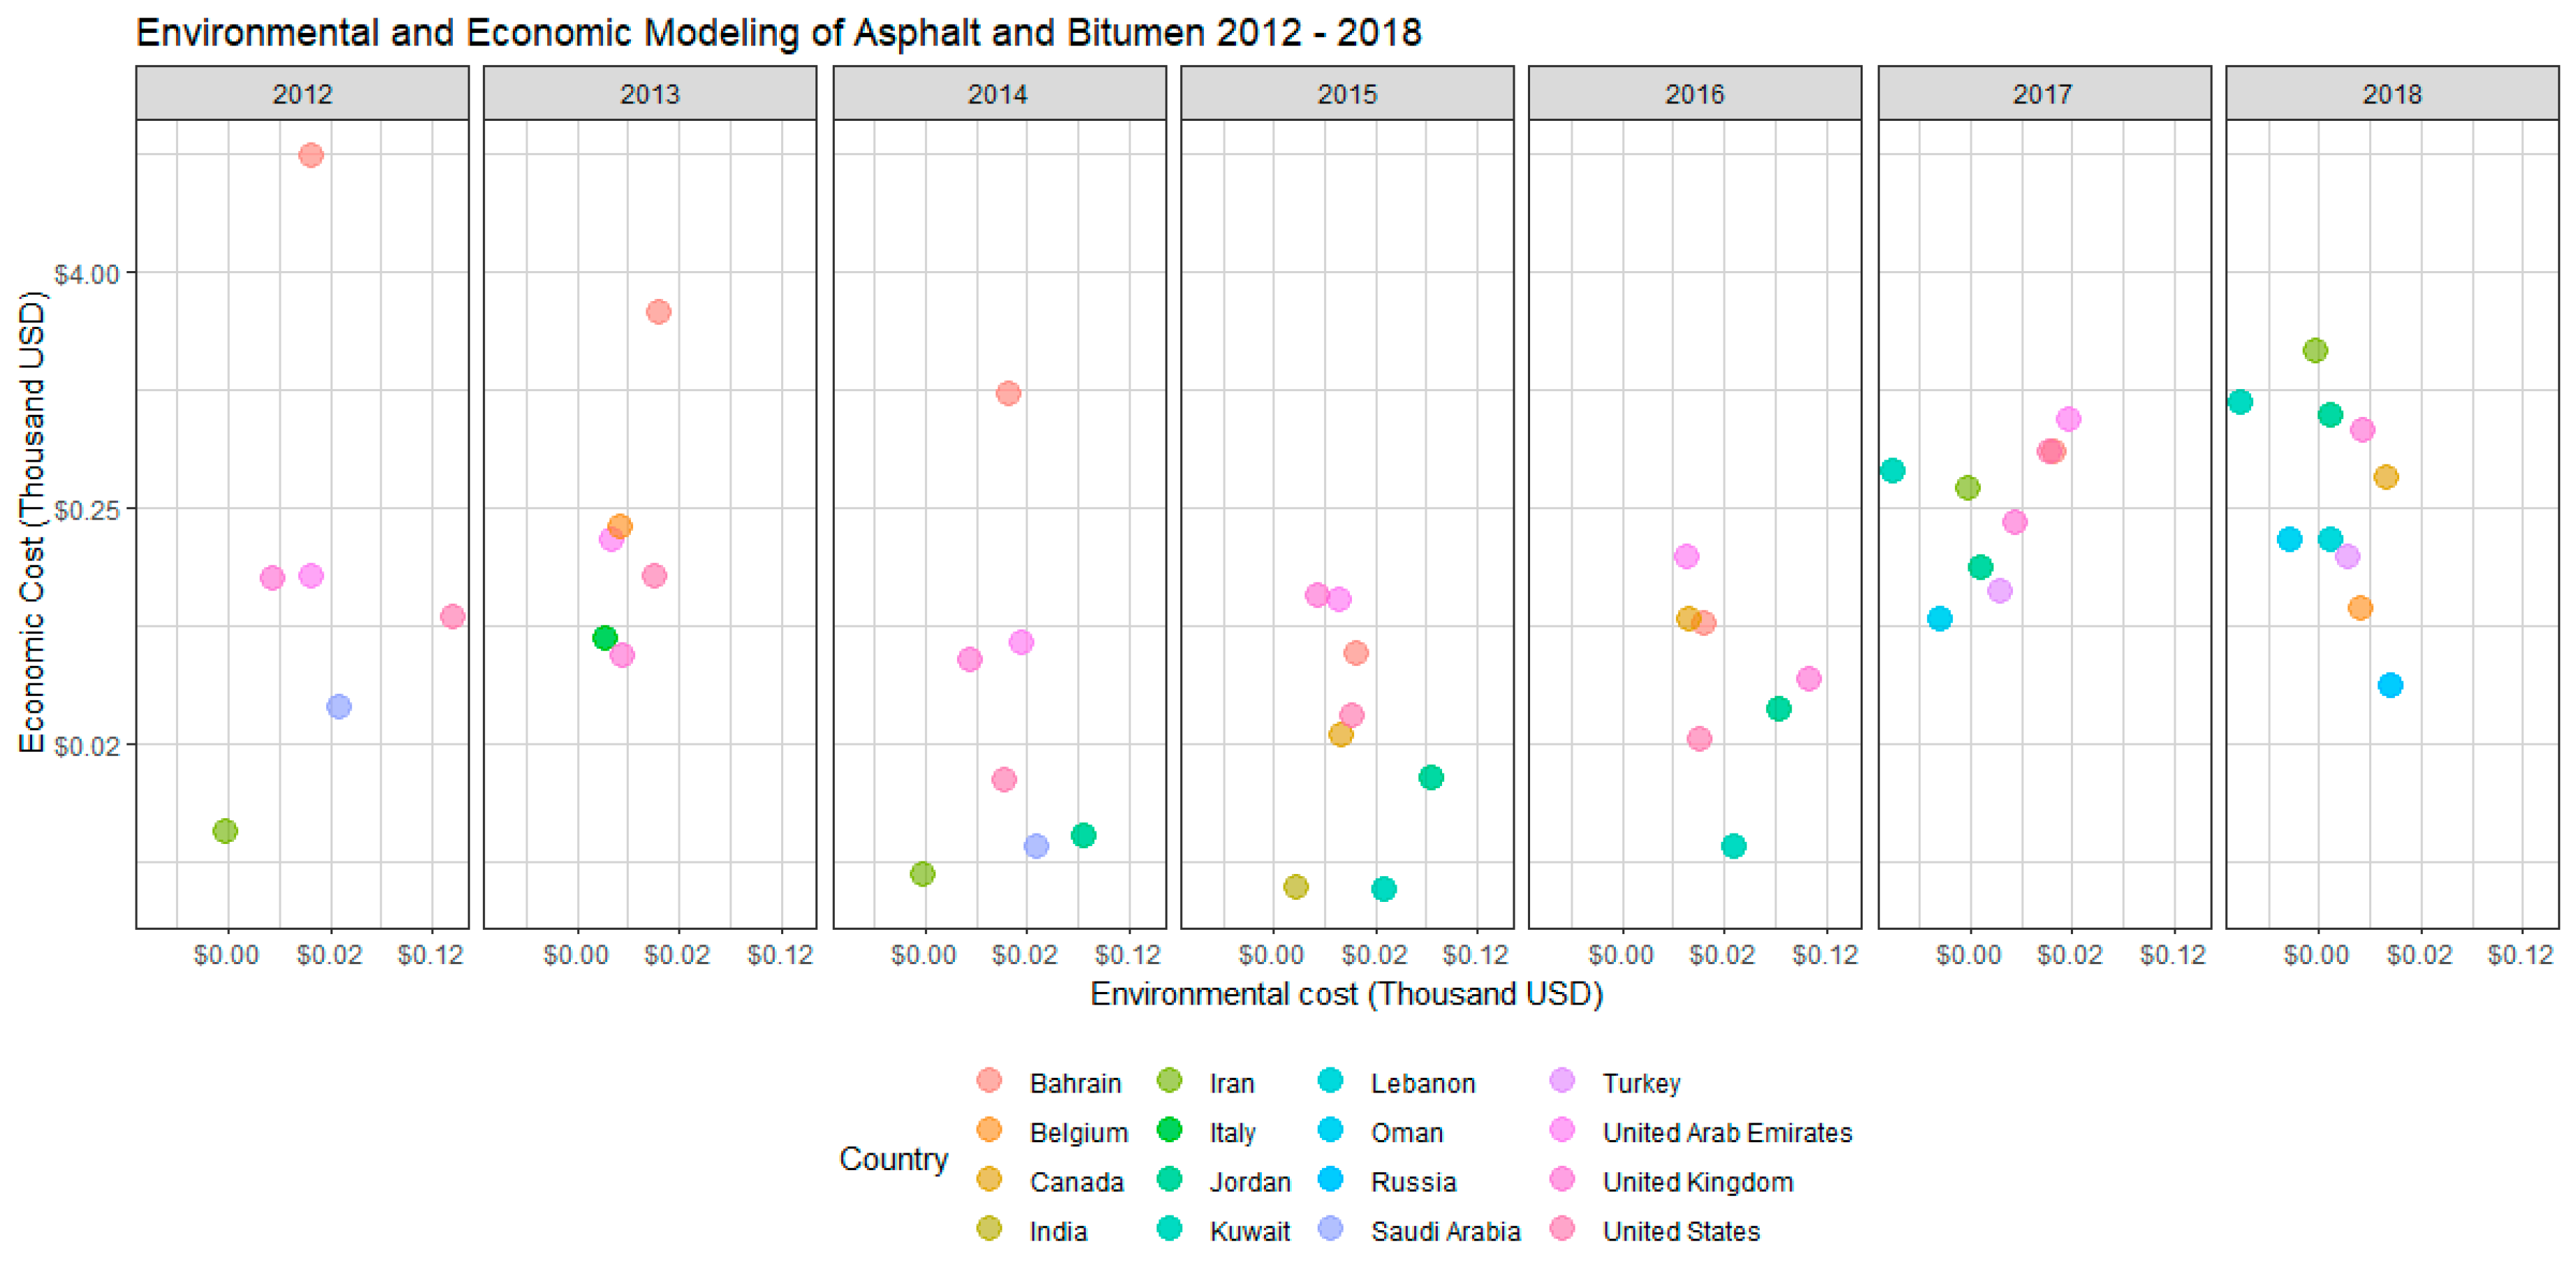Click the India point in 2015 panel
The width and height of the screenshot is (2576, 1261).
click(x=1295, y=886)
